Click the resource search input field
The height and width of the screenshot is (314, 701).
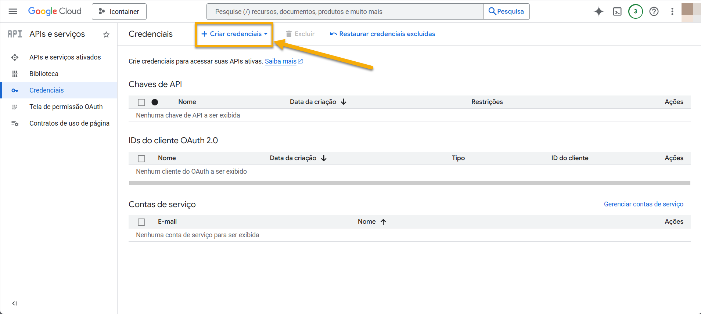[x=345, y=11]
